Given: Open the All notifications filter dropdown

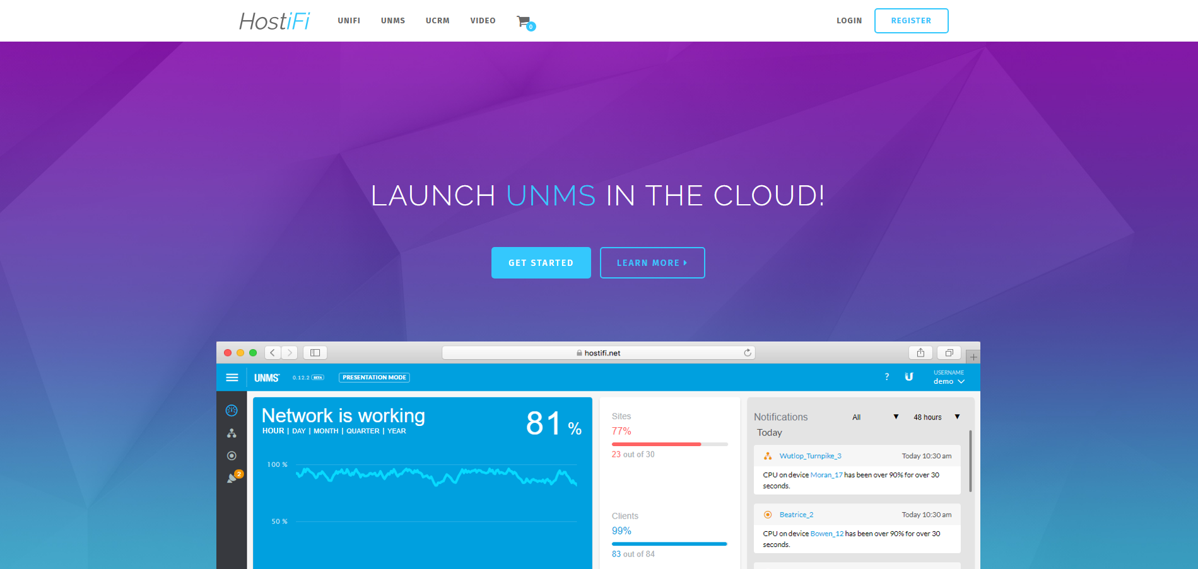Looking at the screenshot, I should (x=875, y=417).
